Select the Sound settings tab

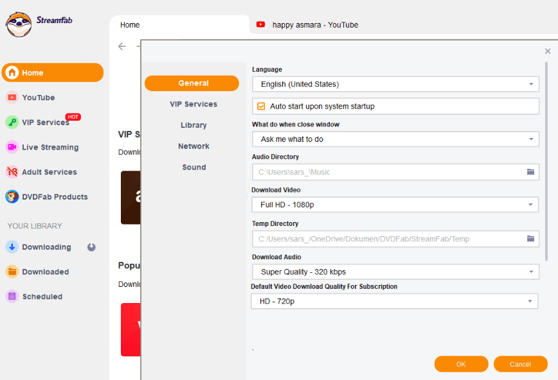194,167
